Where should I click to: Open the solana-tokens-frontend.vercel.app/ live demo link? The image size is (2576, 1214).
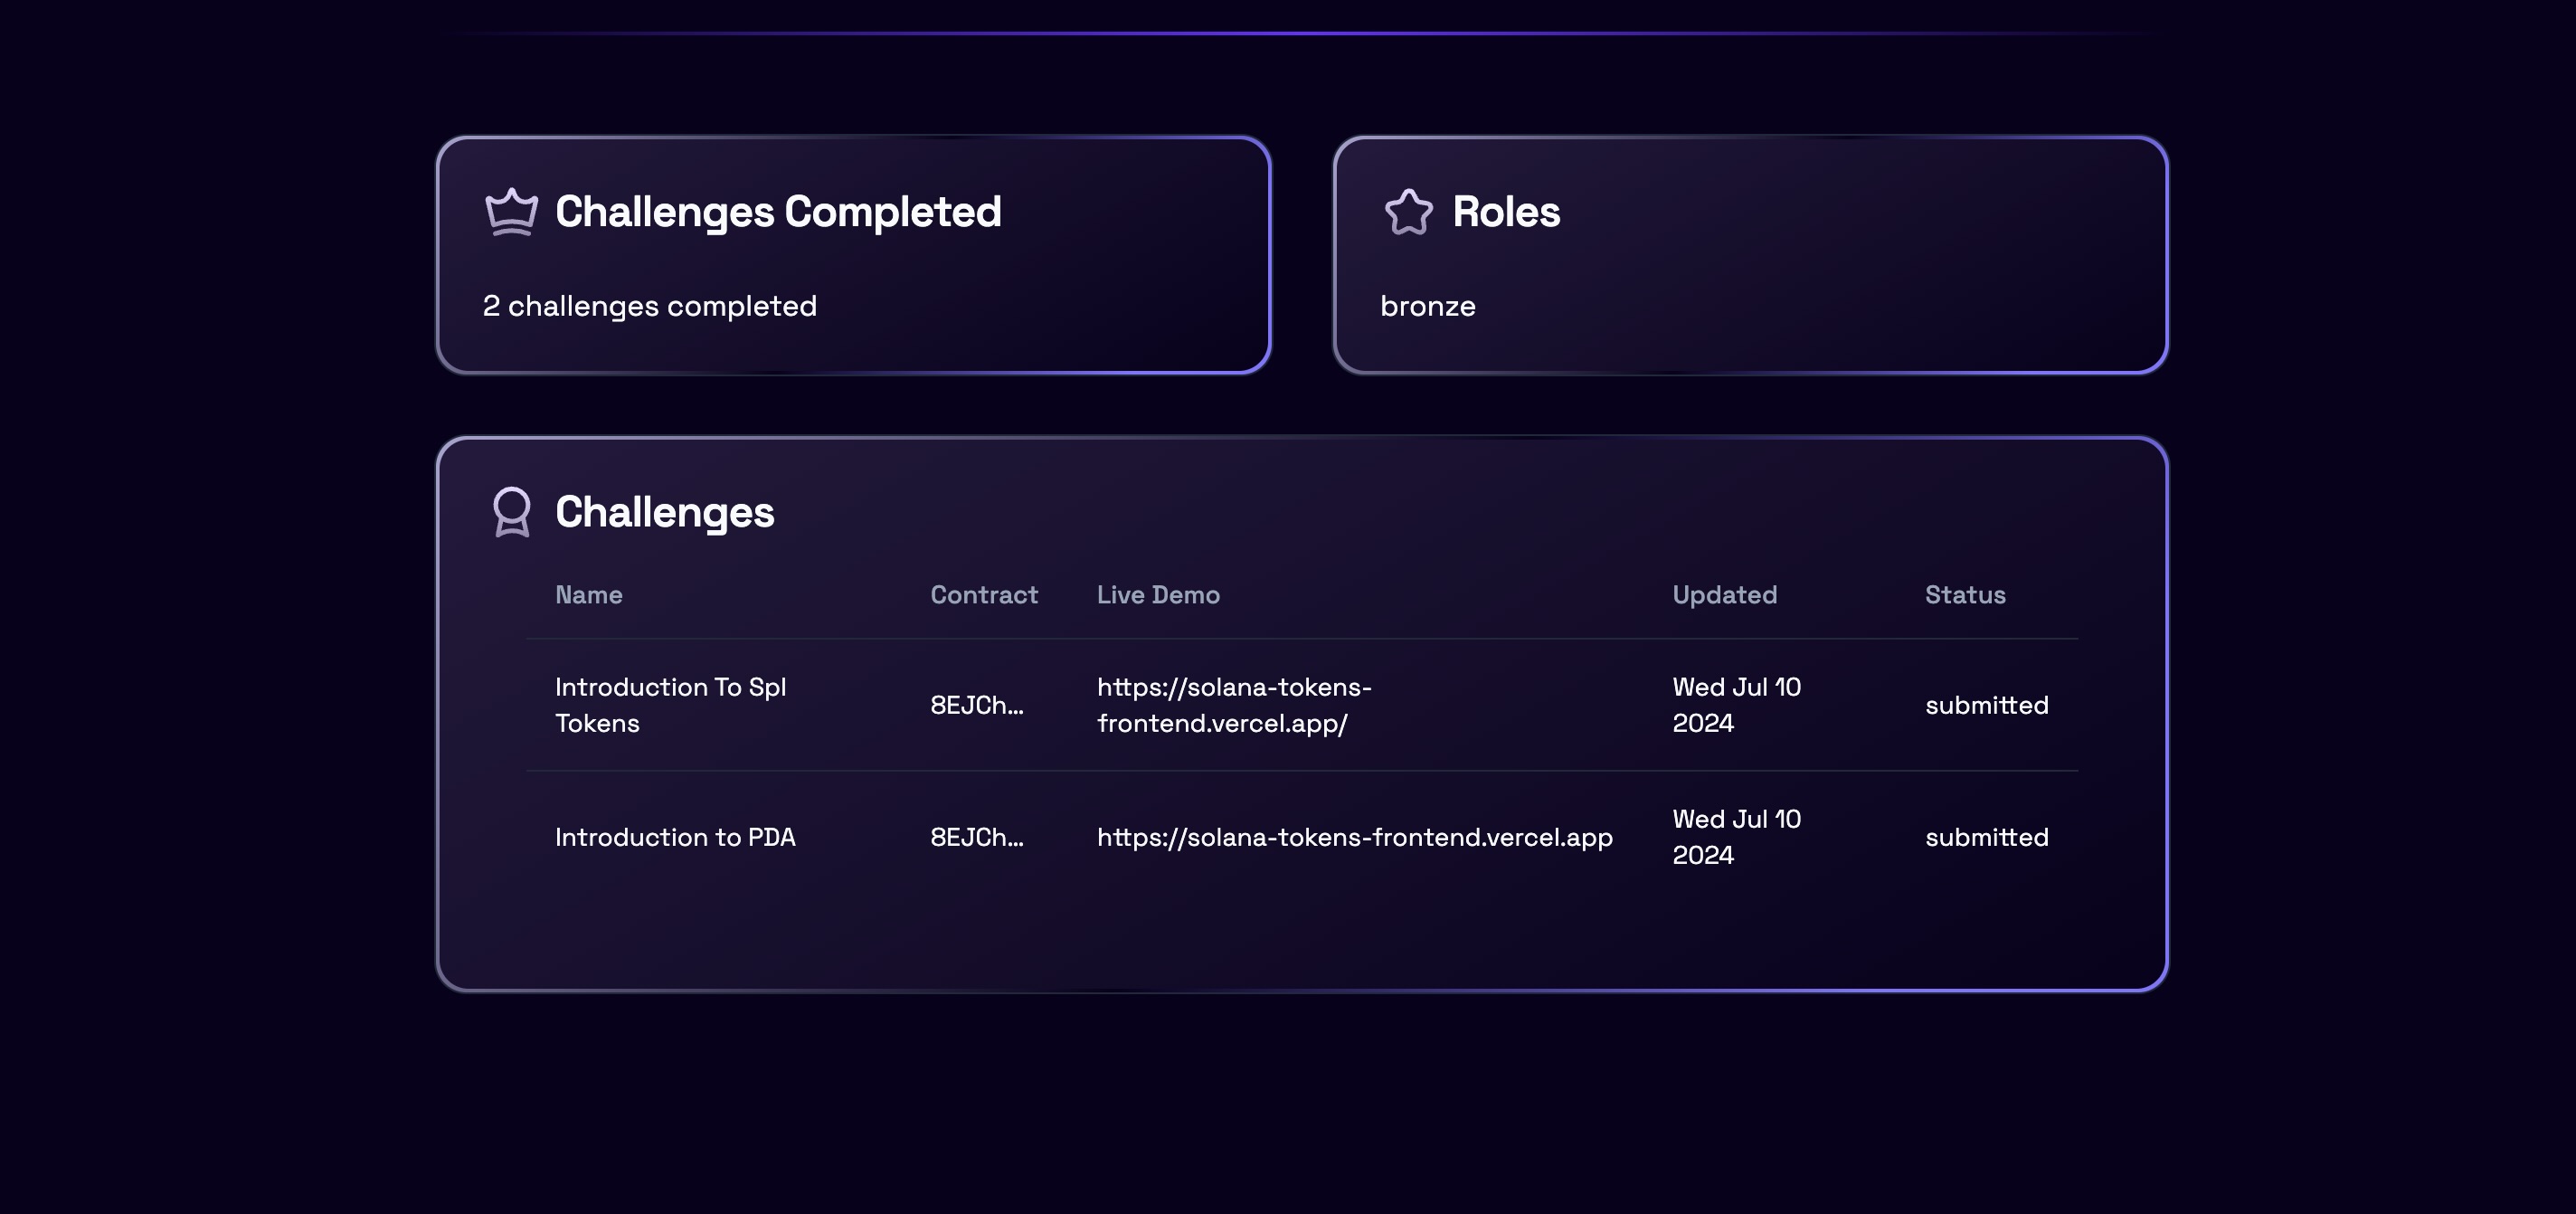click(x=1234, y=705)
